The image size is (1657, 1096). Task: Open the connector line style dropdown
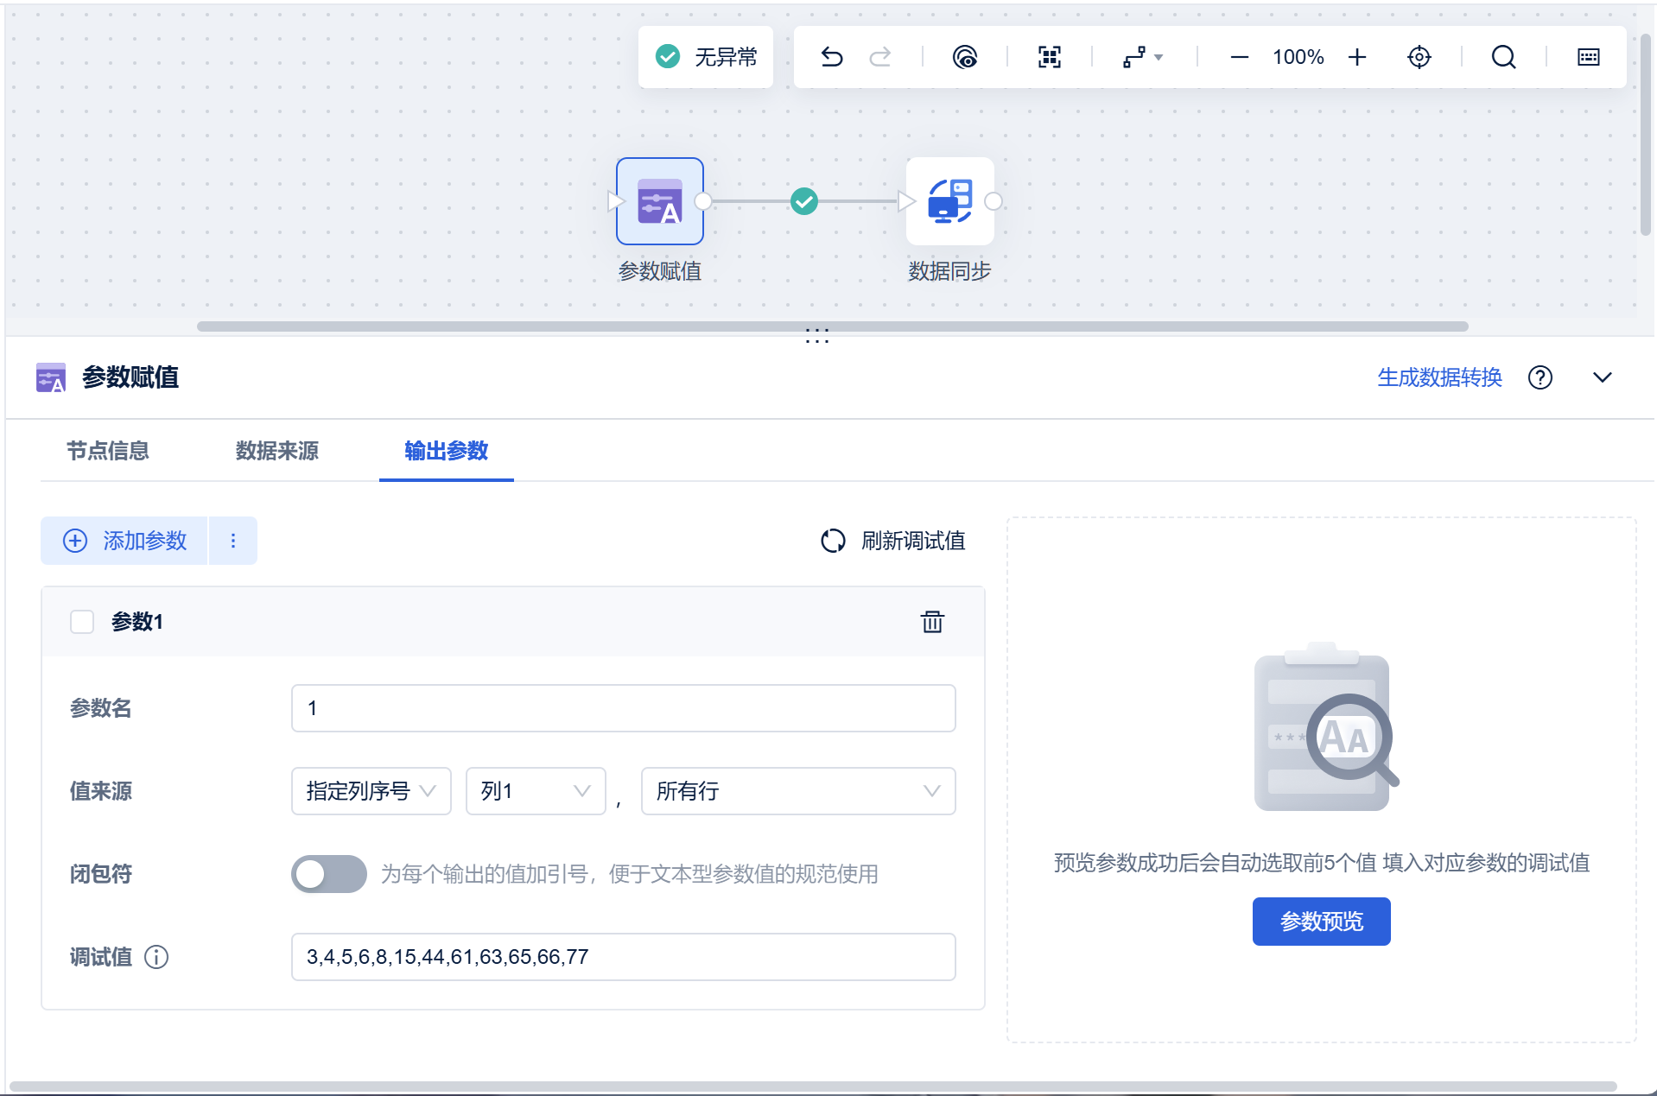1143,57
